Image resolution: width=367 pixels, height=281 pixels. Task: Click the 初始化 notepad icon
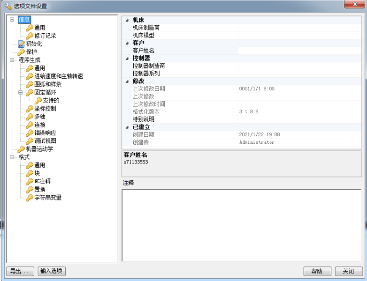point(21,44)
